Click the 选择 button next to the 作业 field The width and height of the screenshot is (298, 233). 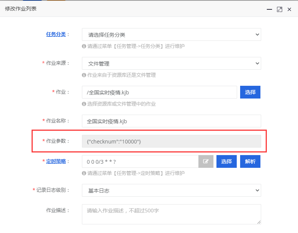pyautogui.click(x=250, y=92)
